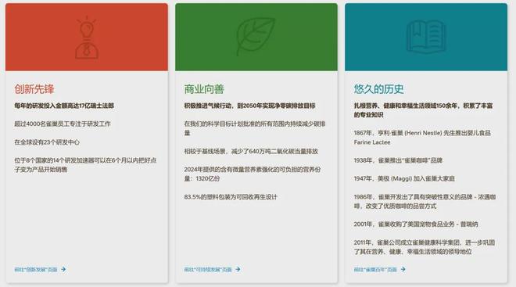The height and width of the screenshot is (287, 516).
Task: Click the lightbulb person icon on the red banner
Action: pyautogui.click(x=87, y=38)
